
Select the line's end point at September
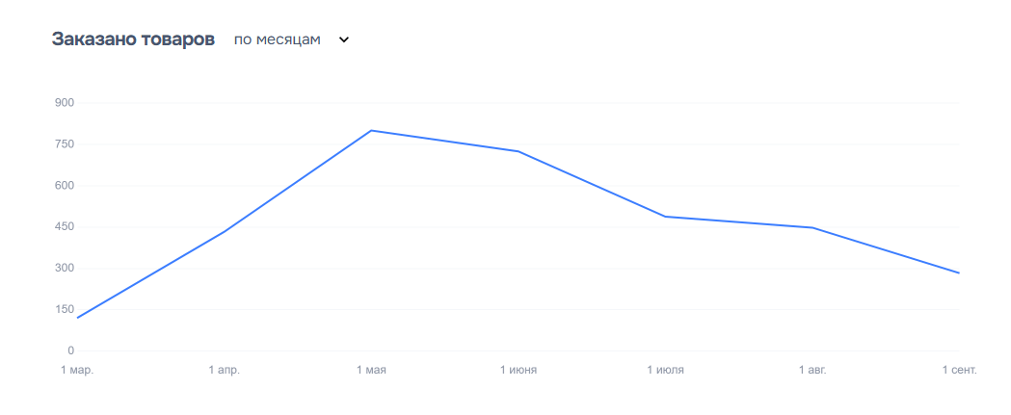(959, 272)
